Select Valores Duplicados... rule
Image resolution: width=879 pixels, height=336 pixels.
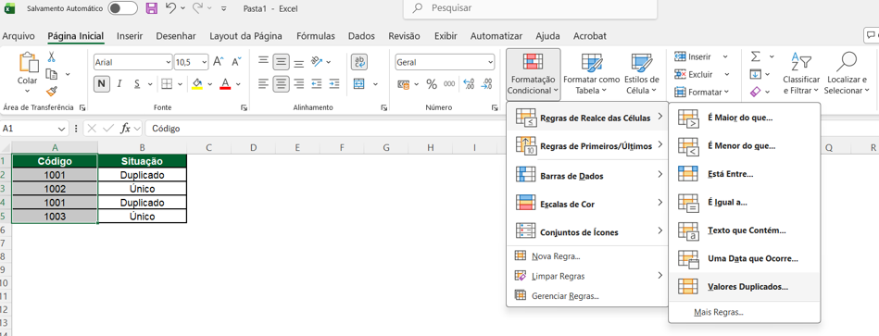click(x=744, y=286)
